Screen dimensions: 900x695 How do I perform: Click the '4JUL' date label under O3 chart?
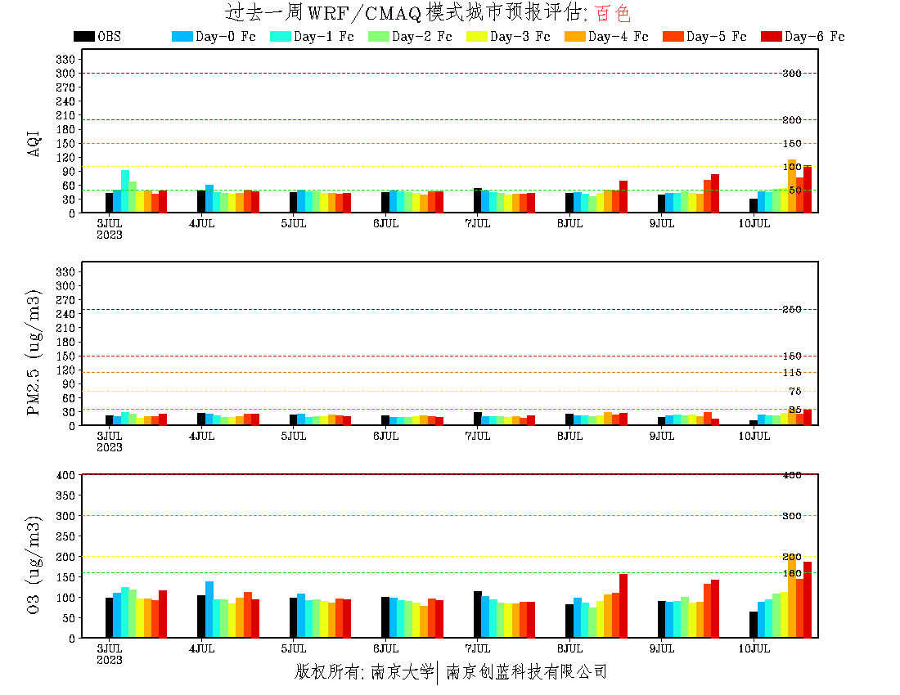pos(201,648)
